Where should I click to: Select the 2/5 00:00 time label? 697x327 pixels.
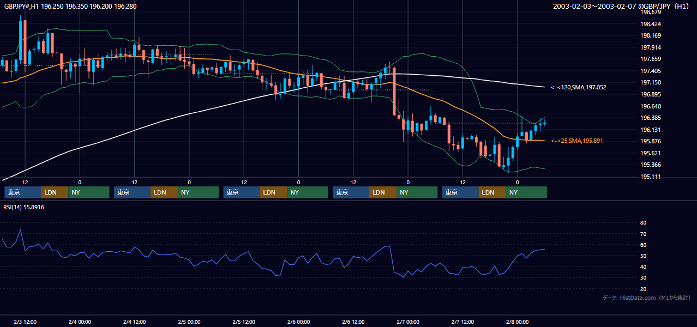(x=189, y=322)
